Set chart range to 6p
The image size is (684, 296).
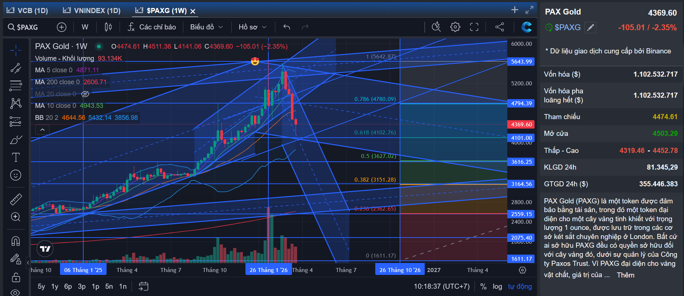click(68, 287)
